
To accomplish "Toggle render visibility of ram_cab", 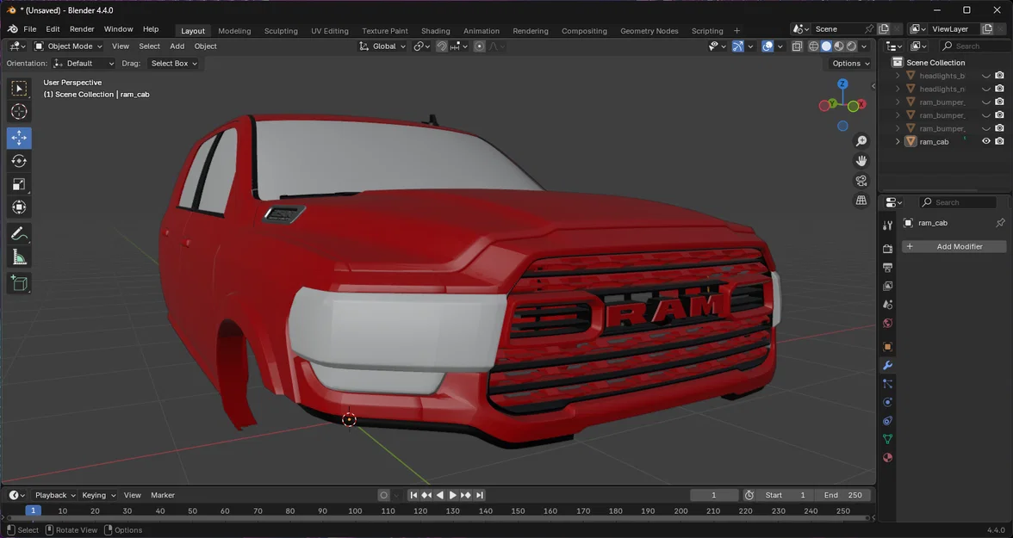I will pyautogui.click(x=999, y=141).
